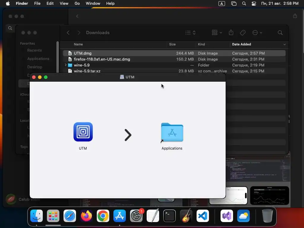
Task: Select Recents in the Finder sidebar
Action: pyautogui.click(x=34, y=50)
